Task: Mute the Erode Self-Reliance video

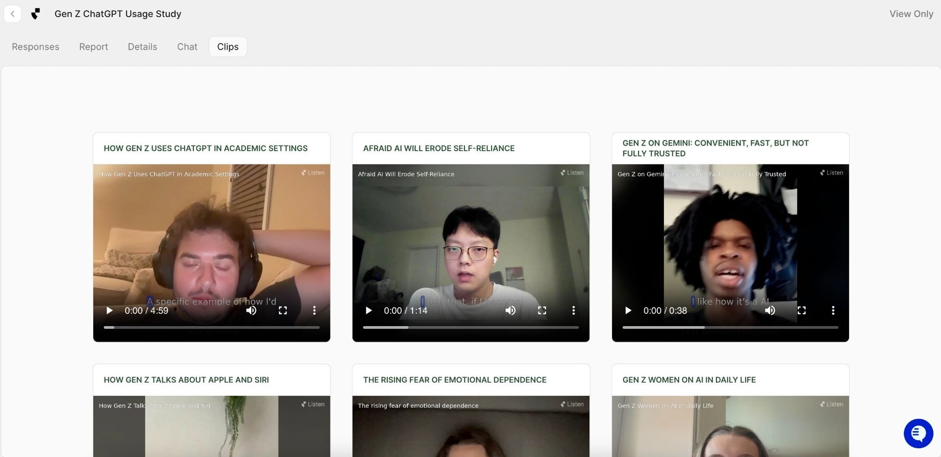Action: [510, 310]
